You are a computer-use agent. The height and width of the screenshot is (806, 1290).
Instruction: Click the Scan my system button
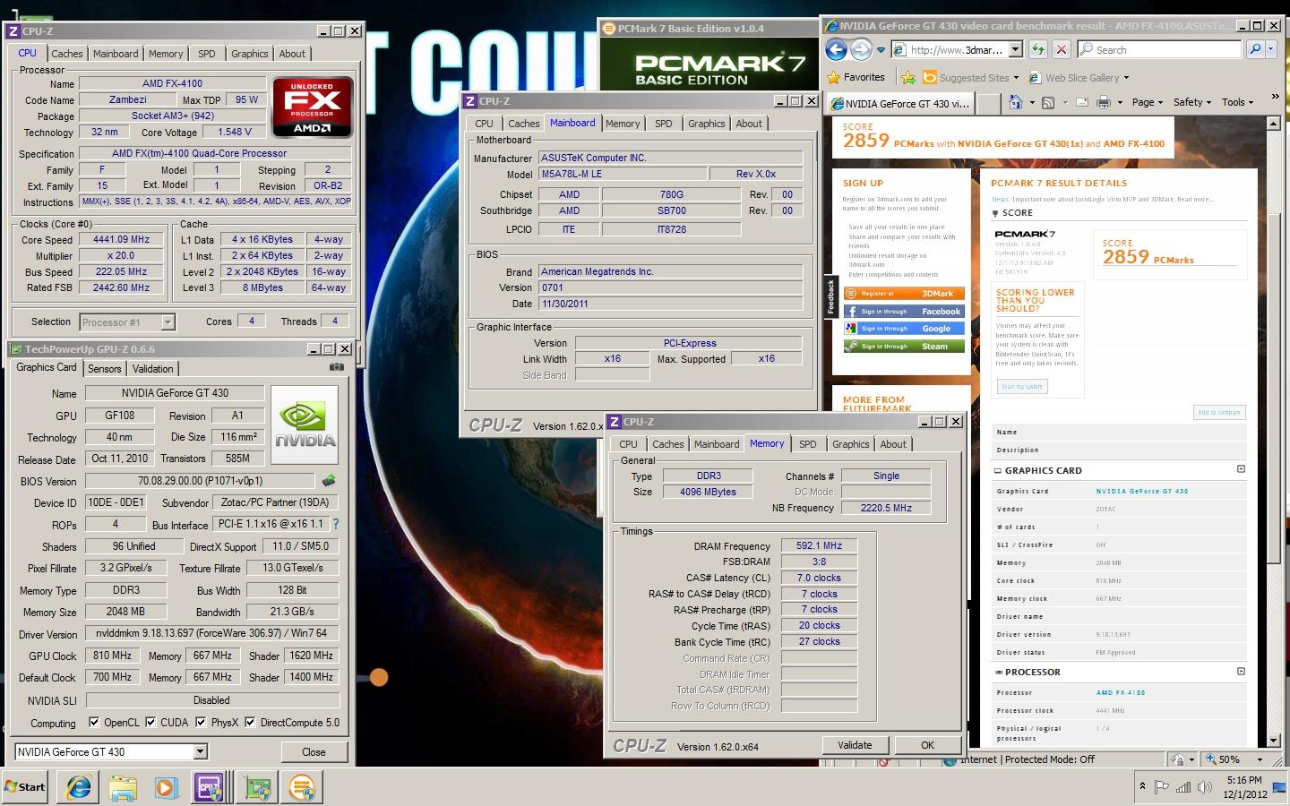pyautogui.click(x=1021, y=386)
